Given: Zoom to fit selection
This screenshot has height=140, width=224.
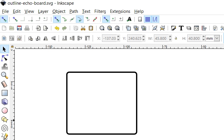Looking at the screenshot, I should [x=102, y=28].
